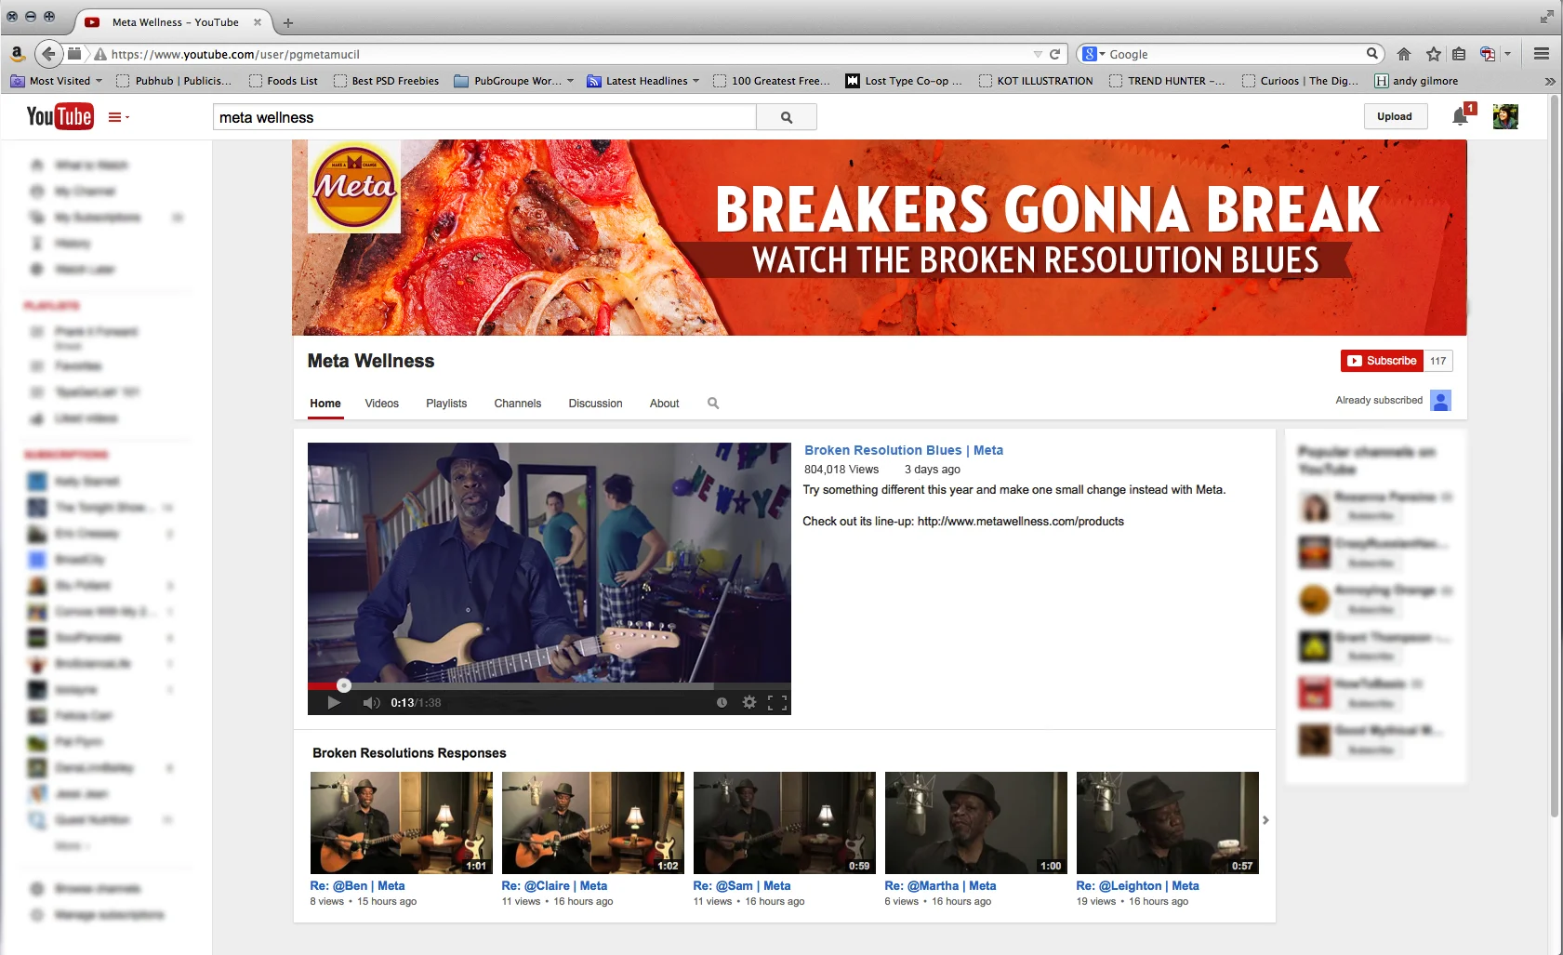Click the Subscribe button
1563x955 pixels.
1382,361
